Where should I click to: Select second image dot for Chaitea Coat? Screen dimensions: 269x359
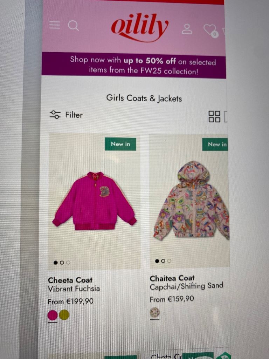pyautogui.click(x=163, y=261)
